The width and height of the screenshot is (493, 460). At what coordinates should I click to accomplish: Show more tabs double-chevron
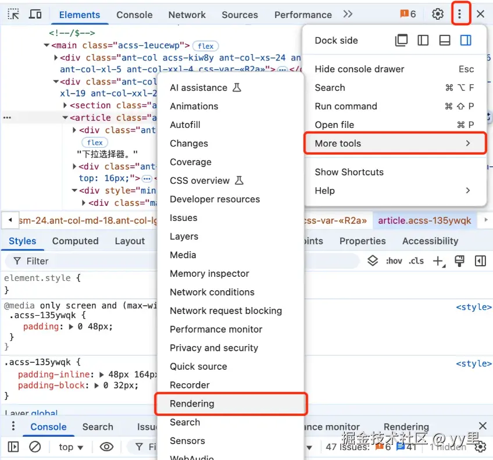tap(348, 14)
